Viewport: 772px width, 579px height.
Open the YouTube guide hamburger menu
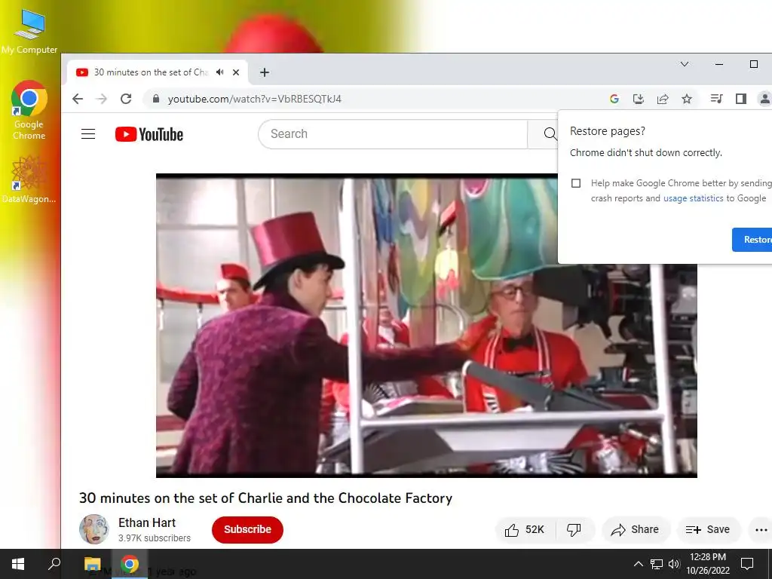[x=88, y=134]
